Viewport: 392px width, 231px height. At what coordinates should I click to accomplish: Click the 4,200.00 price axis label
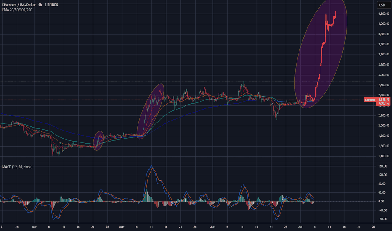tap(384, 13)
